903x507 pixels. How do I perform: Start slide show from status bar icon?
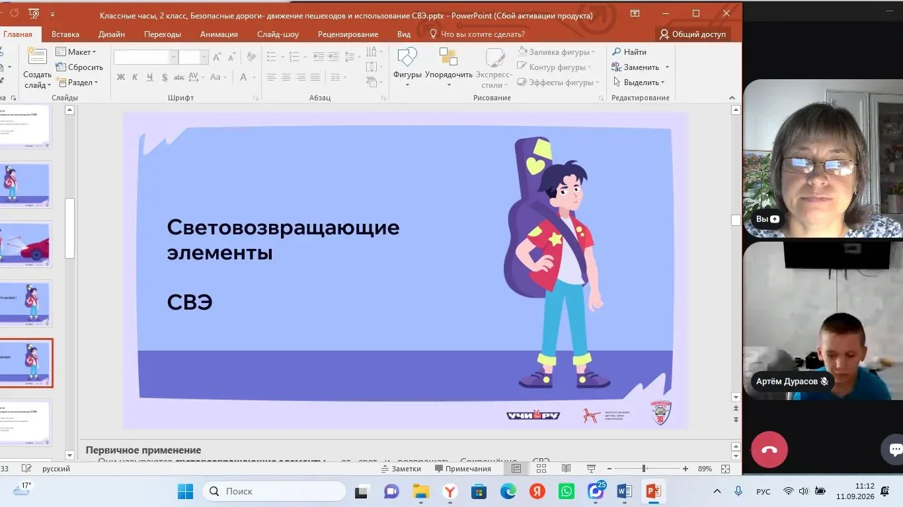coord(591,469)
